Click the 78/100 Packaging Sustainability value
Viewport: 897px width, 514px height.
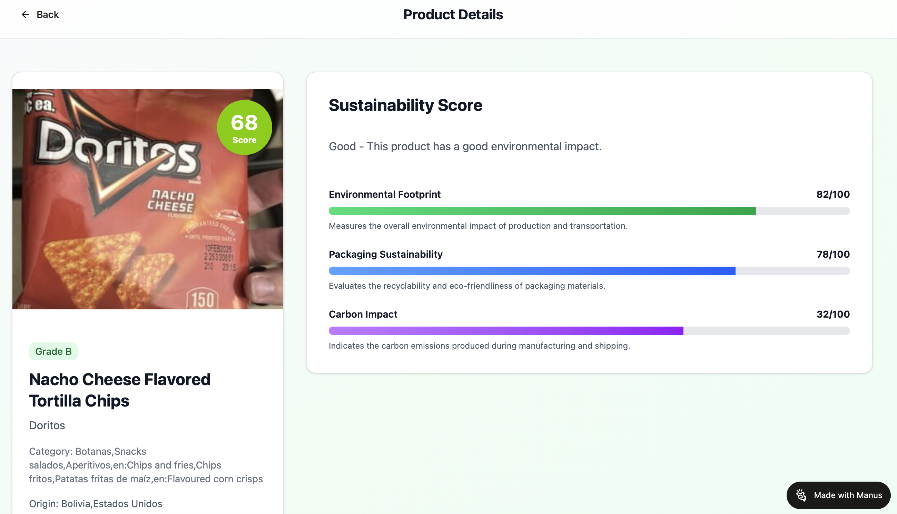tap(833, 254)
